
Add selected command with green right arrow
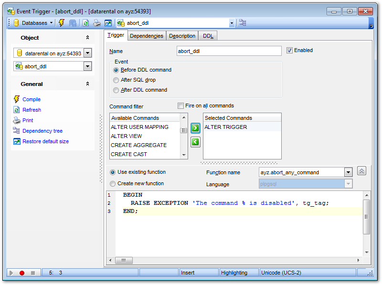click(x=195, y=127)
